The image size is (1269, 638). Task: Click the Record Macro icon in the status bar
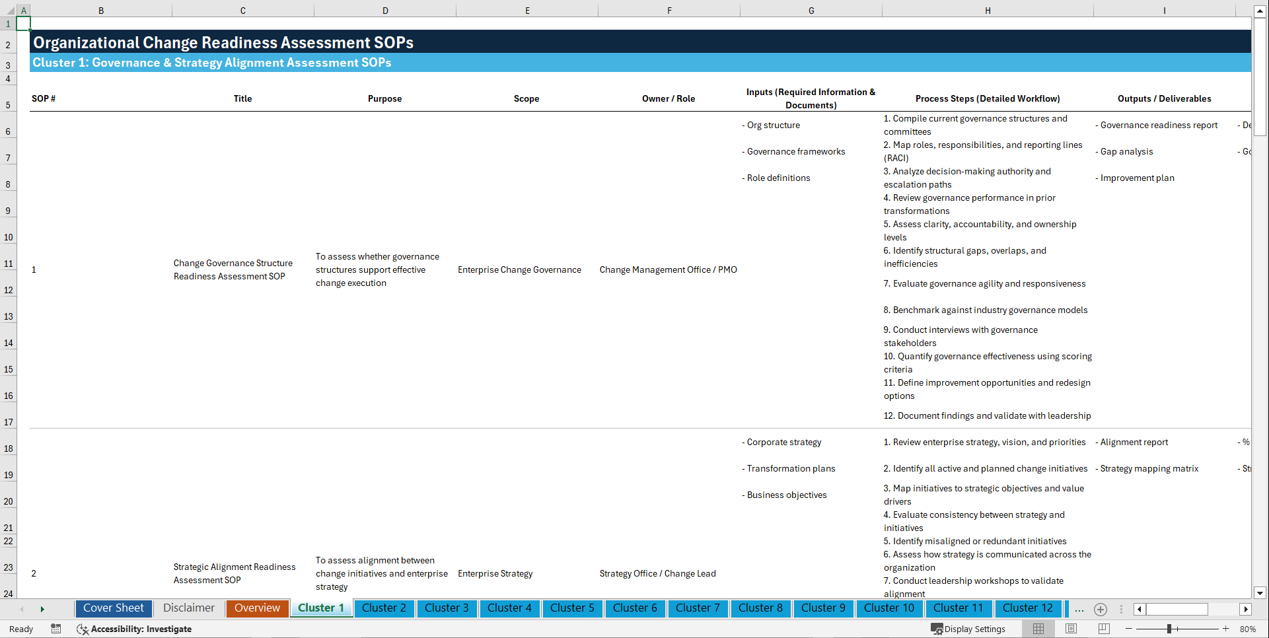pyautogui.click(x=56, y=629)
